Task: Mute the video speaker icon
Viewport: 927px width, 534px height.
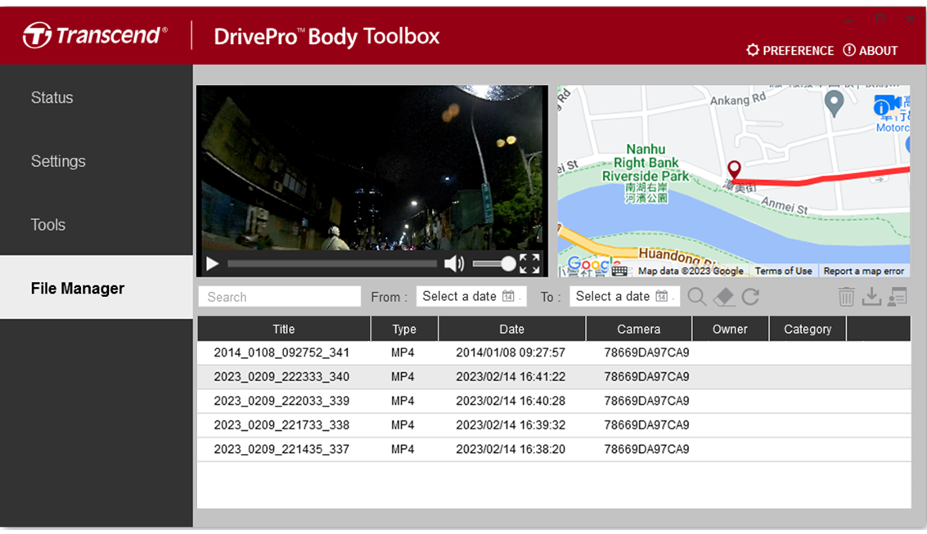Action: point(454,264)
